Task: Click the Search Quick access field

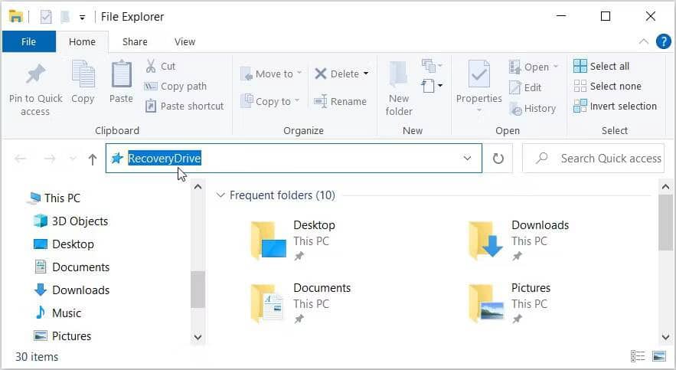Action: point(593,159)
